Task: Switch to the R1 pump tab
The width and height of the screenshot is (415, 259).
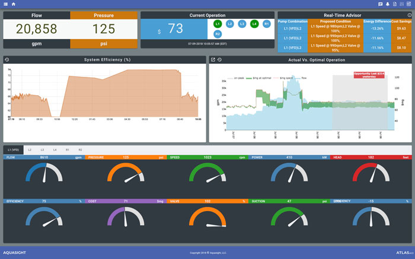Action: point(68,150)
